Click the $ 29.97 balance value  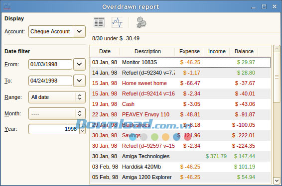(x=246, y=62)
